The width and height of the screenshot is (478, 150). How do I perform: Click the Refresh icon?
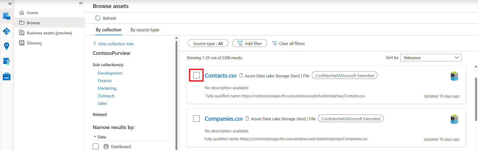click(98, 18)
